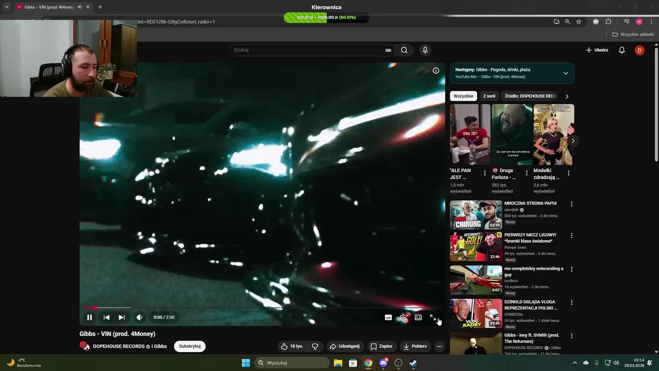Open Chrome zoom magnifier icon

click(x=567, y=22)
